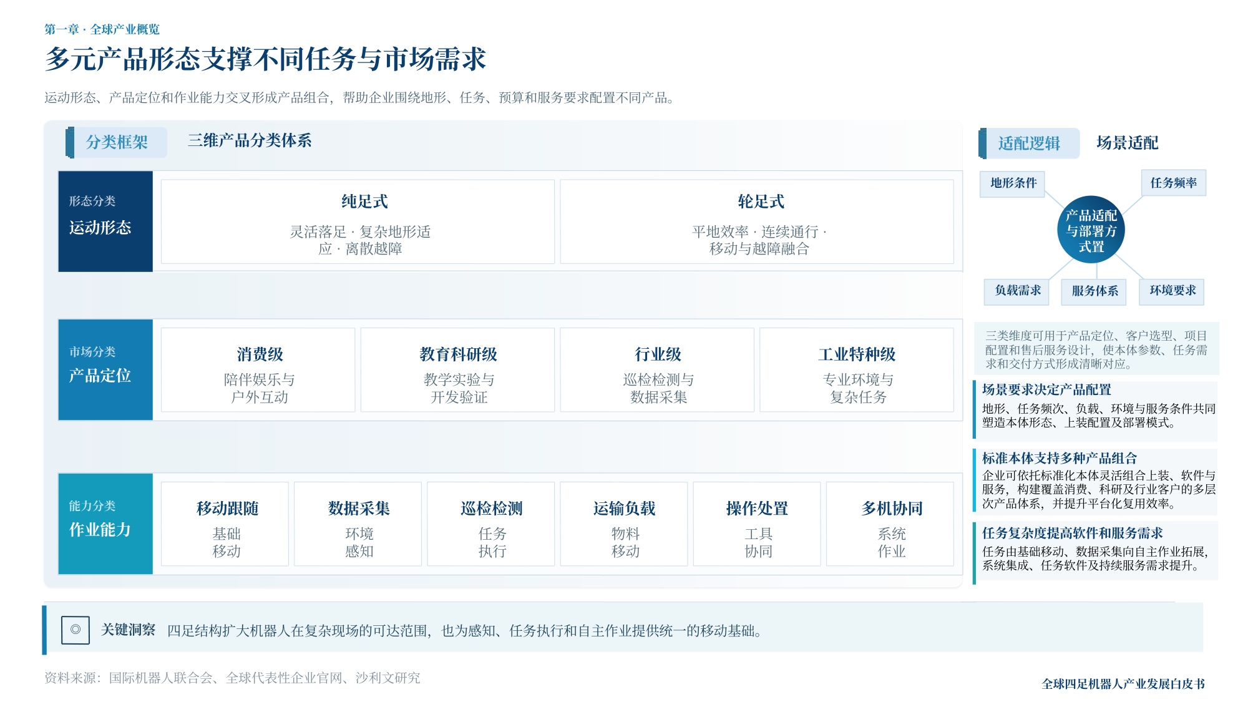Click the footer 全球四足机器人产业发展白皮书
This screenshot has height=702, width=1248.
1123,684
